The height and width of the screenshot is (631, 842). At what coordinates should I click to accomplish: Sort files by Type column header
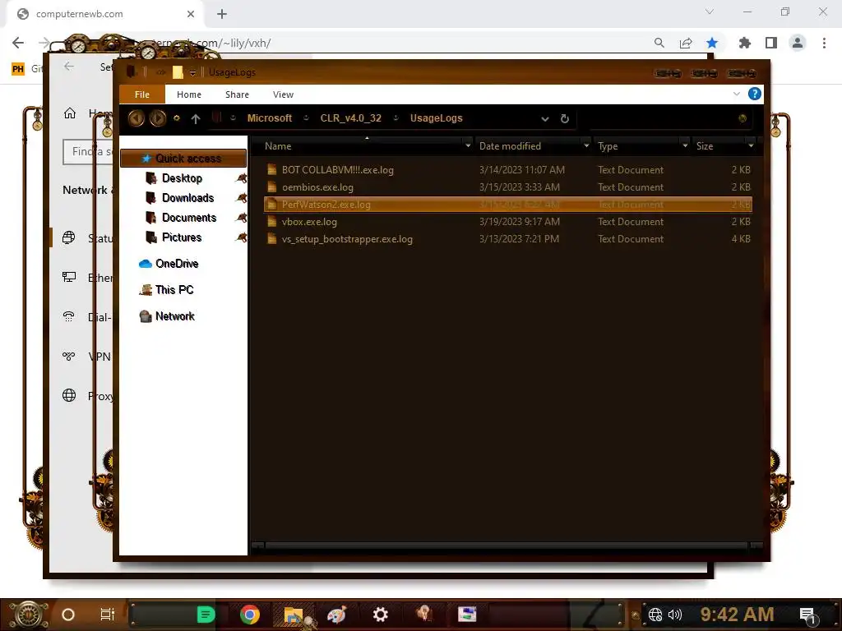pos(608,146)
